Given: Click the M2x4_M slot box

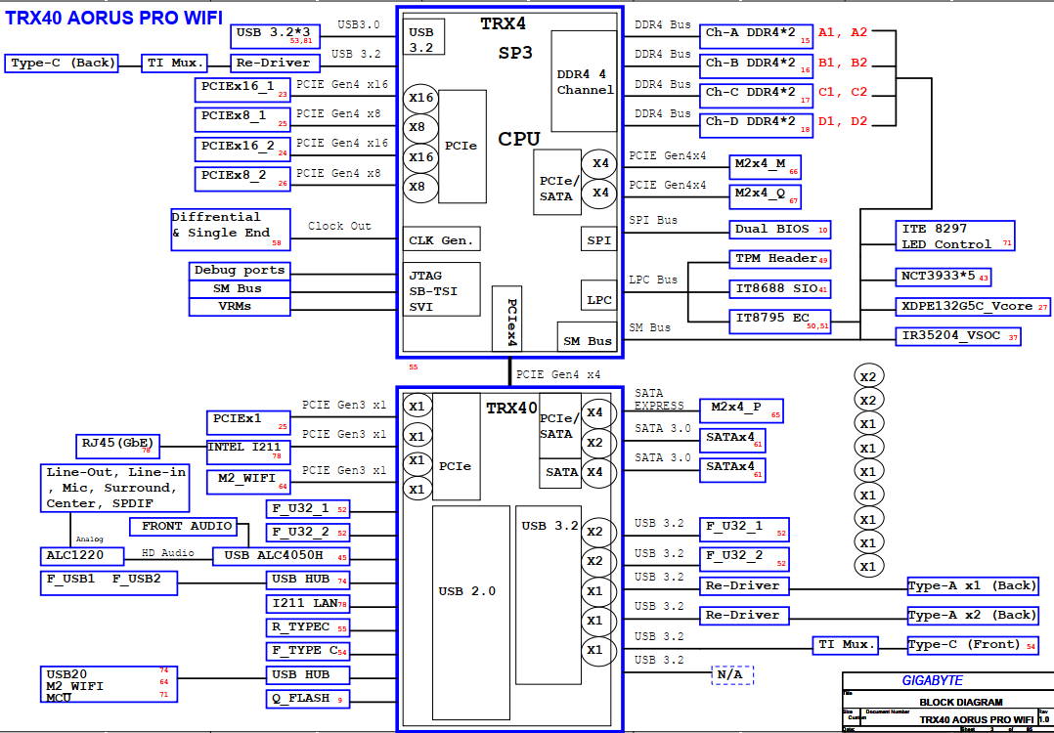Looking at the screenshot, I should click(x=765, y=166).
